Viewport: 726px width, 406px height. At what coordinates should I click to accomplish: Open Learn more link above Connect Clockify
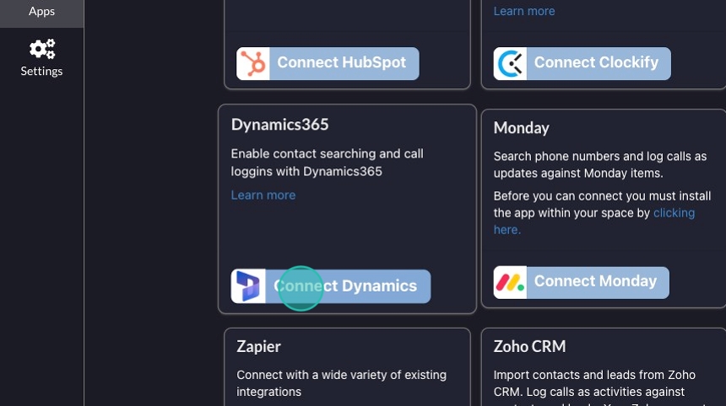[x=524, y=11]
